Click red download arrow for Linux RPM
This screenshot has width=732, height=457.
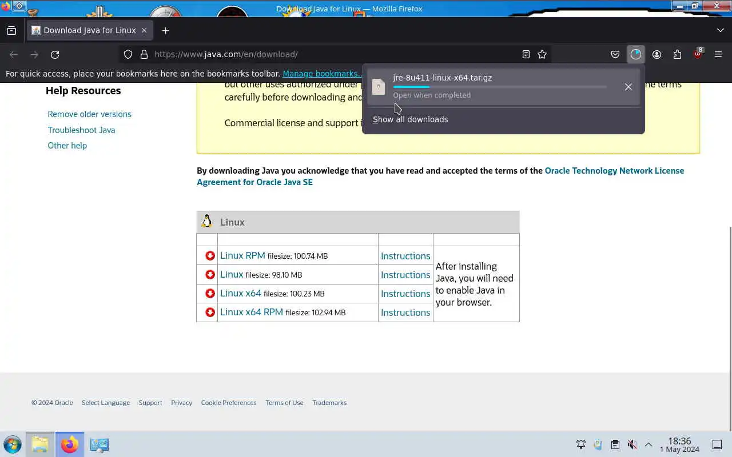click(x=210, y=256)
